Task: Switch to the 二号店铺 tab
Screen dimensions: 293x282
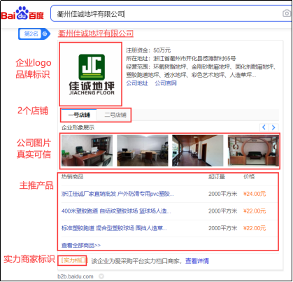Action: pos(115,115)
